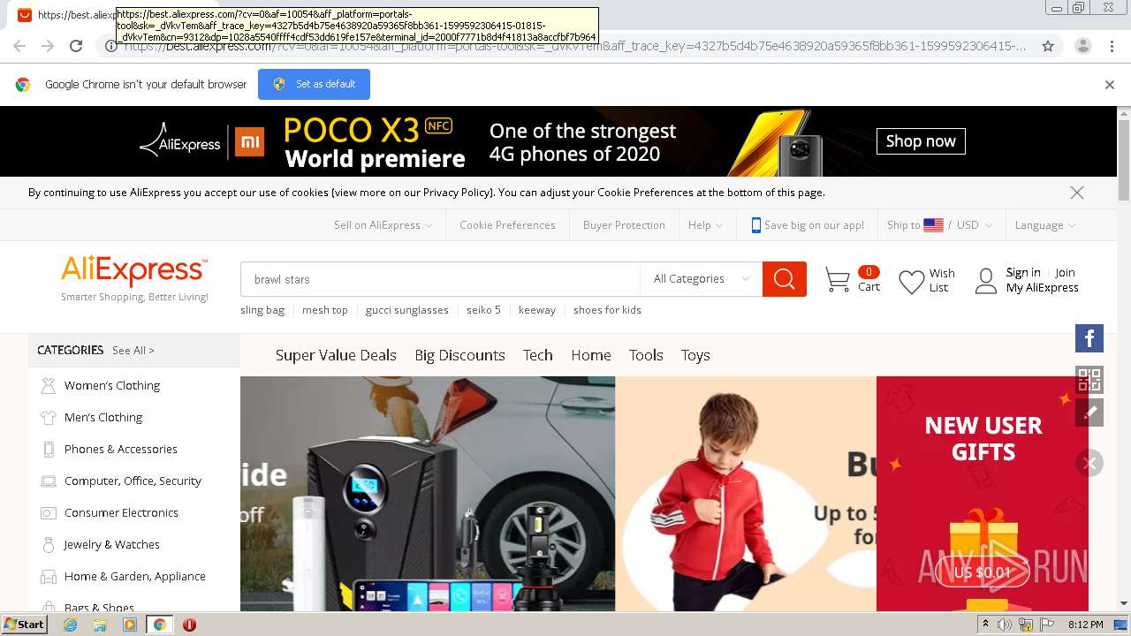Open Buyer Protection link
The width and height of the screenshot is (1131, 636).
624,225
